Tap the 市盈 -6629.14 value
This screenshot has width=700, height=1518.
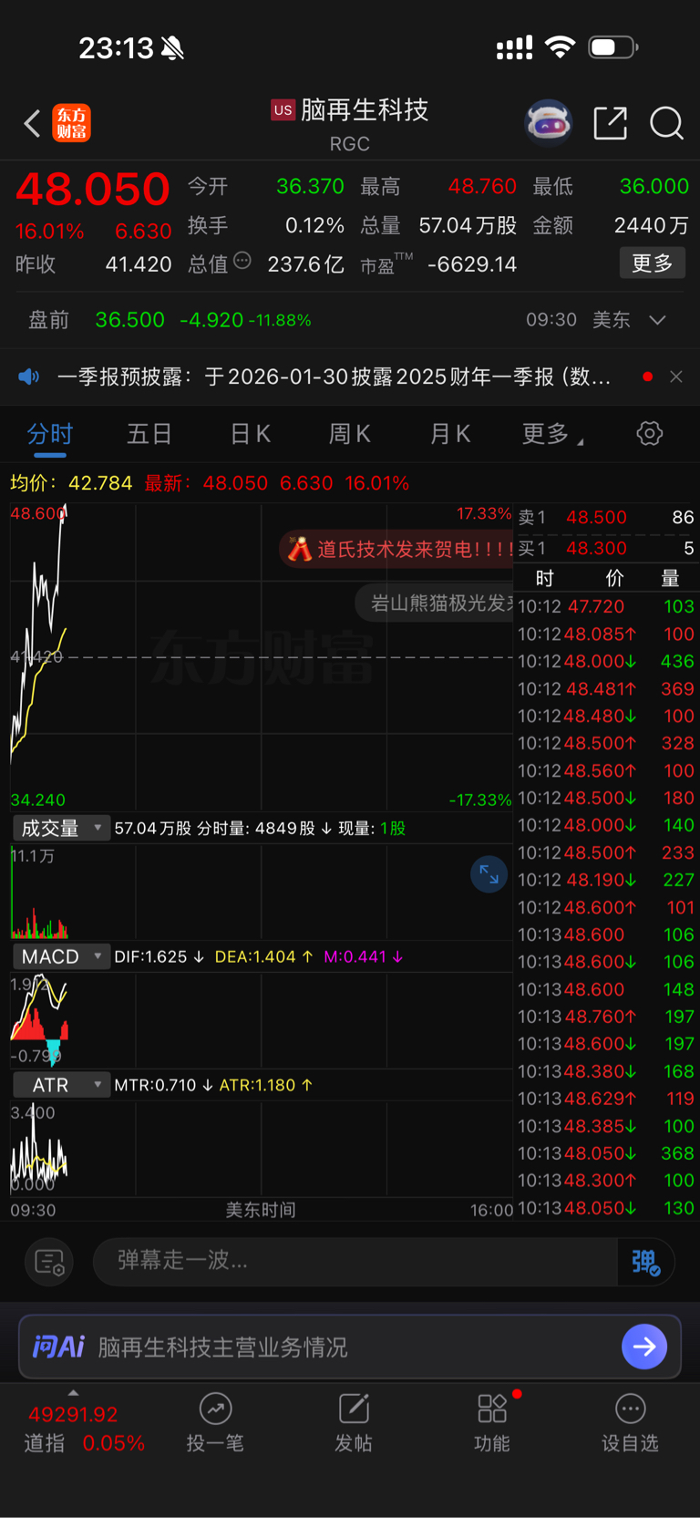472,264
